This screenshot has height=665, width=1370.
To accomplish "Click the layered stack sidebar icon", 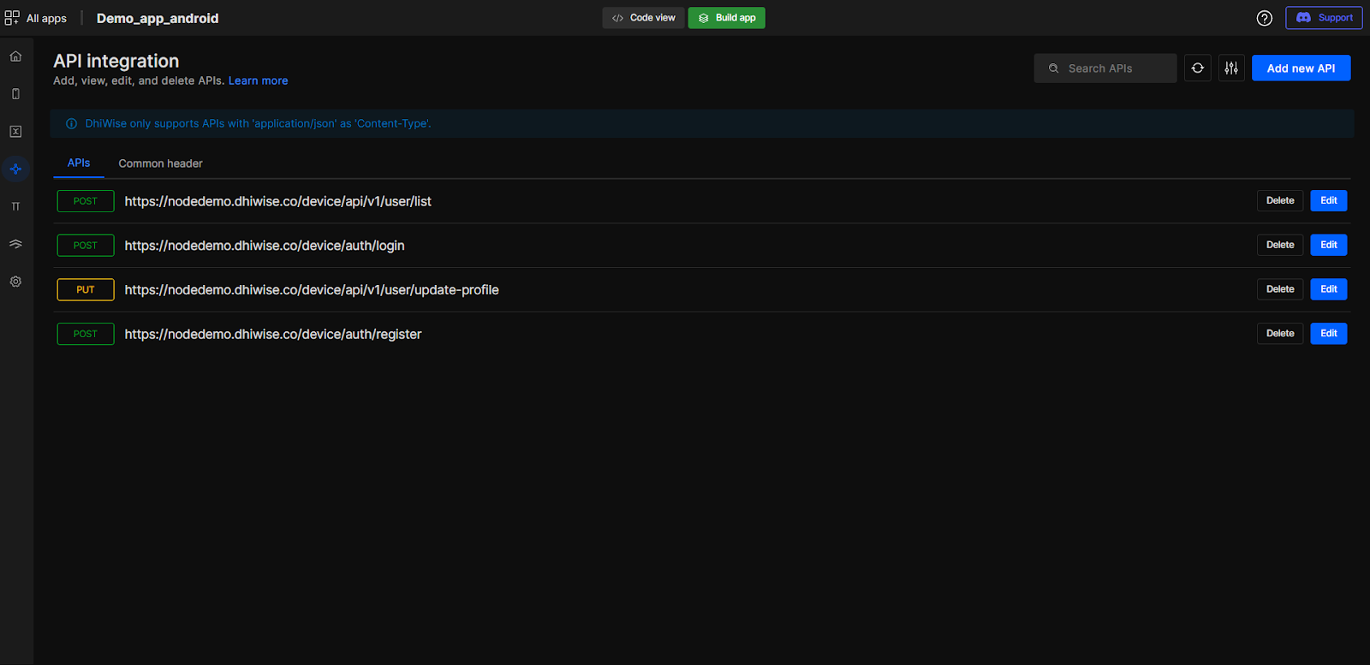I will point(15,244).
